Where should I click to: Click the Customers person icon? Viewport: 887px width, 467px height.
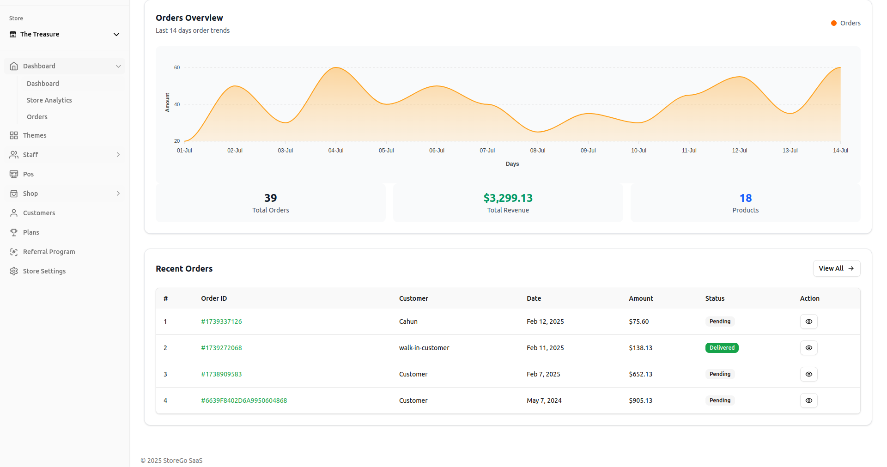tap(14, 213)
